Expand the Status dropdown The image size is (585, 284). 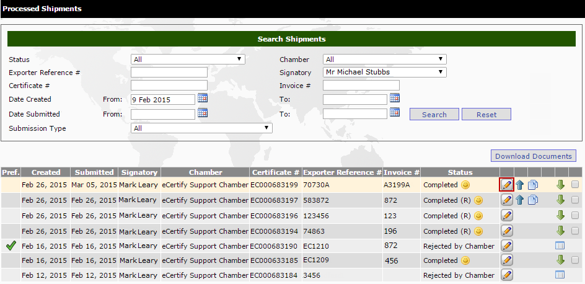click(188, 60)
